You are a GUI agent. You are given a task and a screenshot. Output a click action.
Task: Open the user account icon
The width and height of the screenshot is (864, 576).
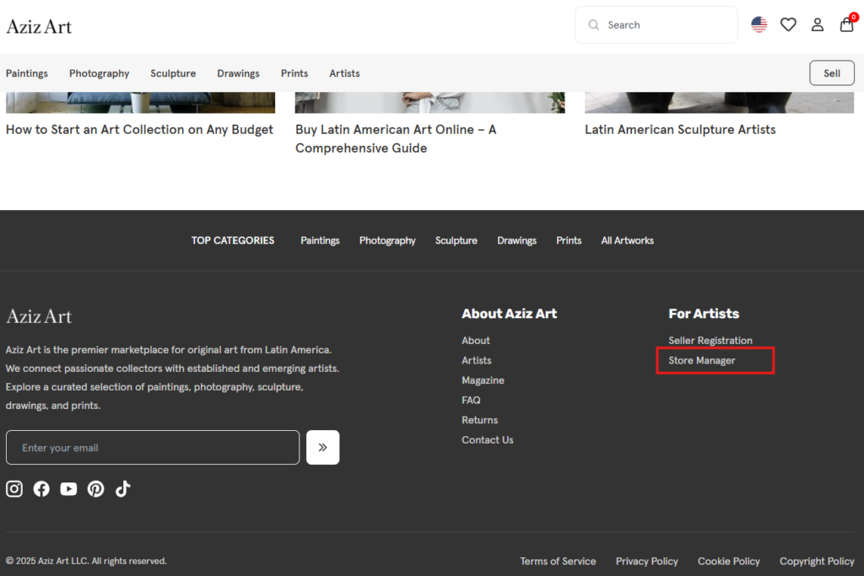[x=818, y=25]
